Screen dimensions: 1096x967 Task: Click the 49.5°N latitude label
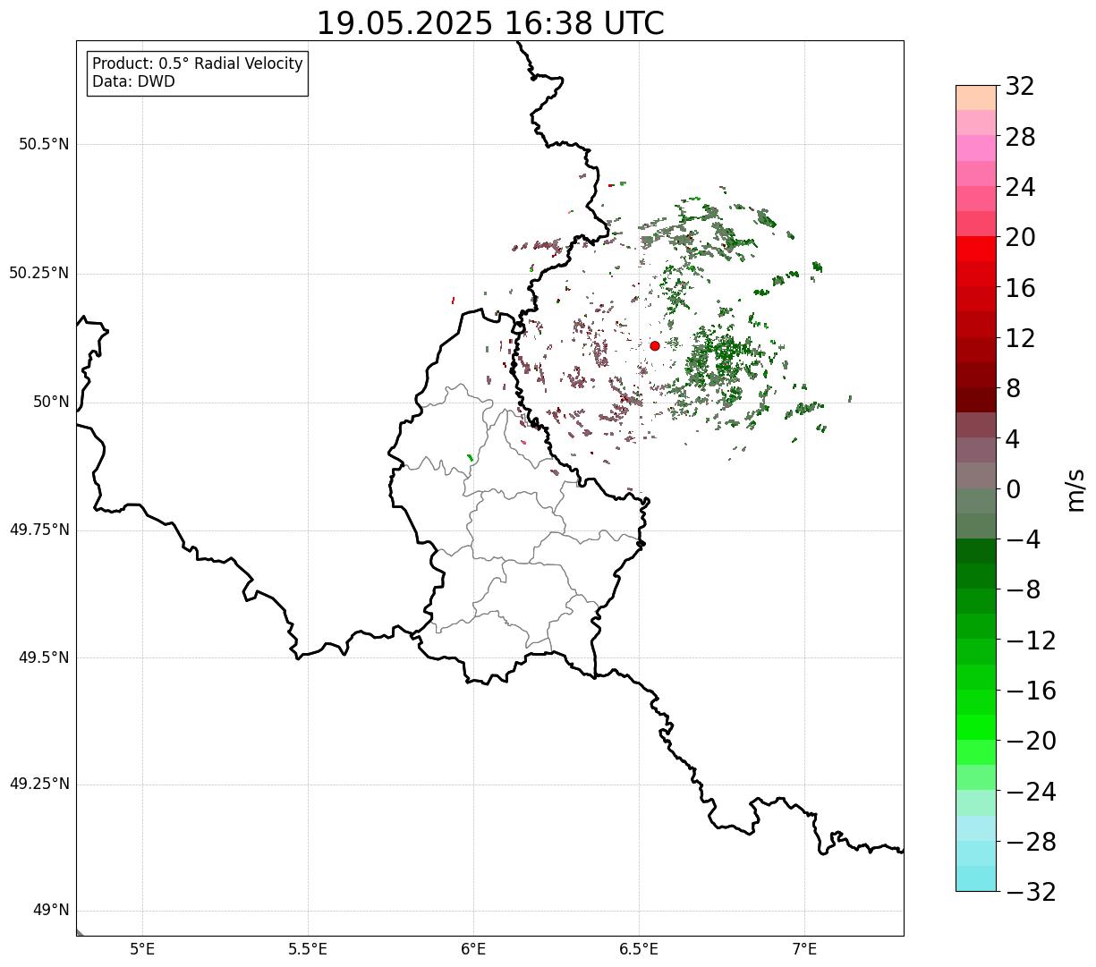click(44, 657)
